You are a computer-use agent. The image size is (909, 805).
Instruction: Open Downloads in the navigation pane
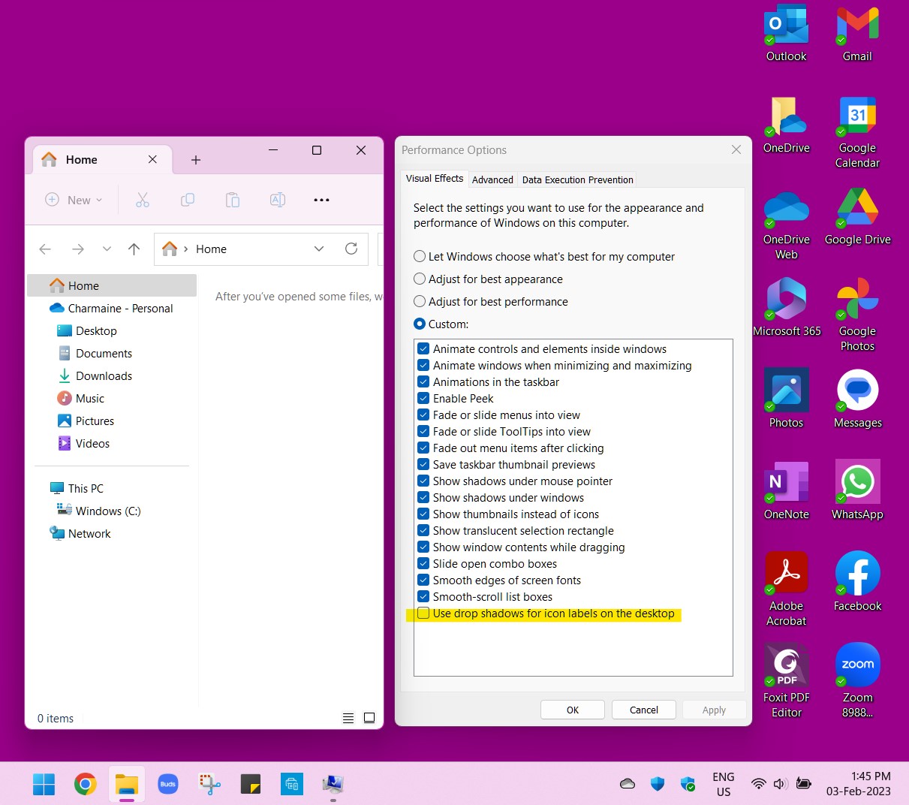click(x=104, y=376)
